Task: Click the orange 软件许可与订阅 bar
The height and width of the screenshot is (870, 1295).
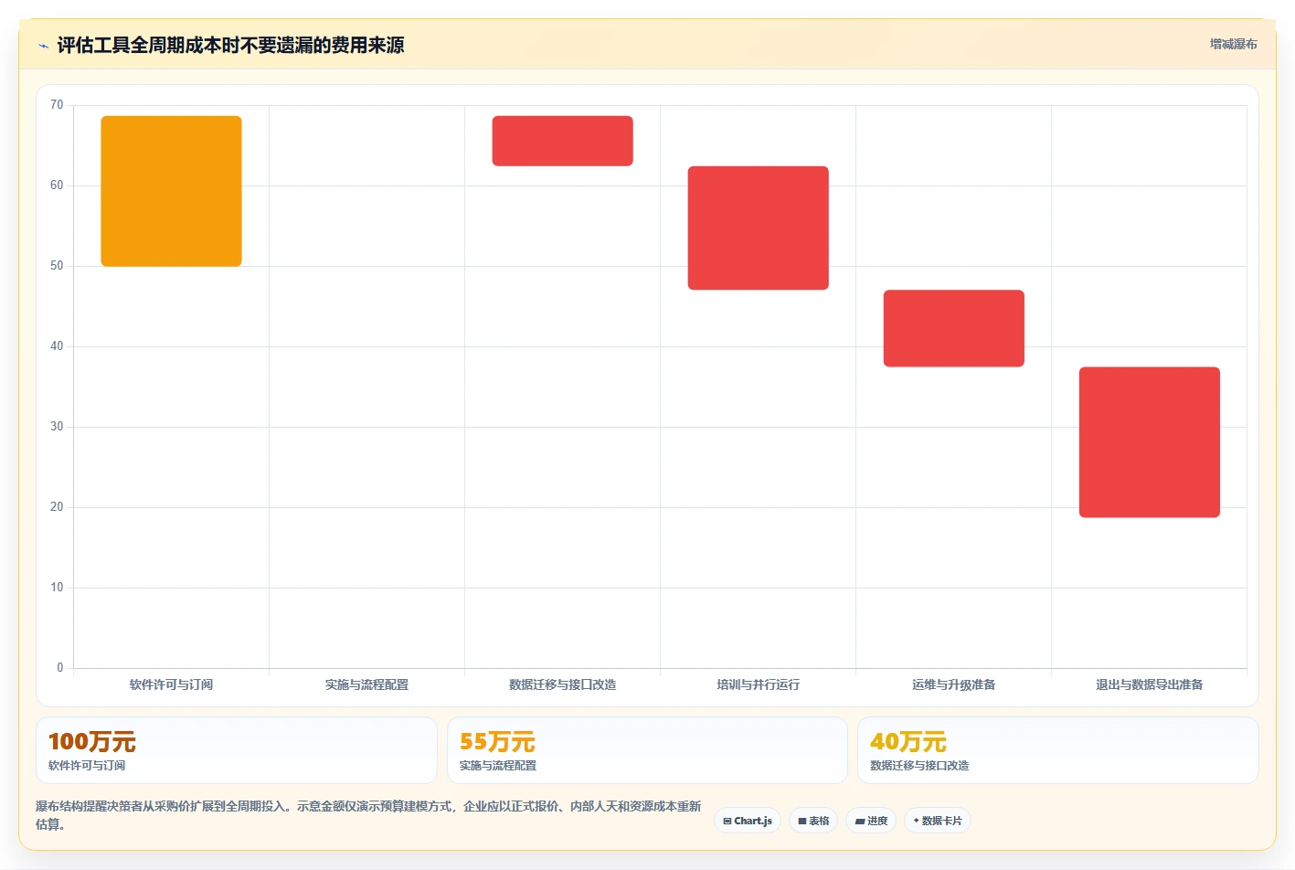Action: tap(171, 191)
